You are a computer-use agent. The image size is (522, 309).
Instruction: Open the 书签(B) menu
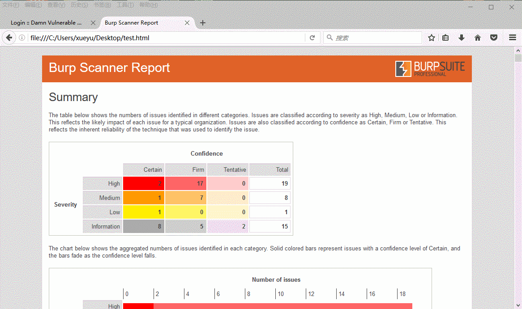click(102, 5)
